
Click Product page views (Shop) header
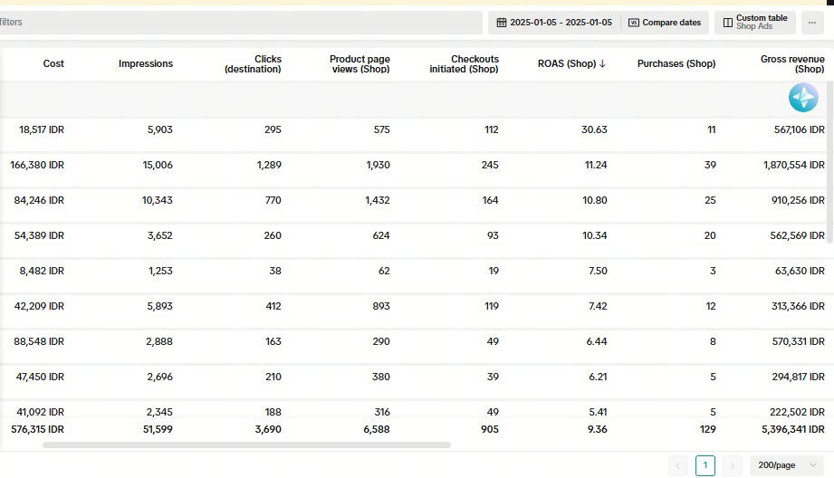pos(359,64)
